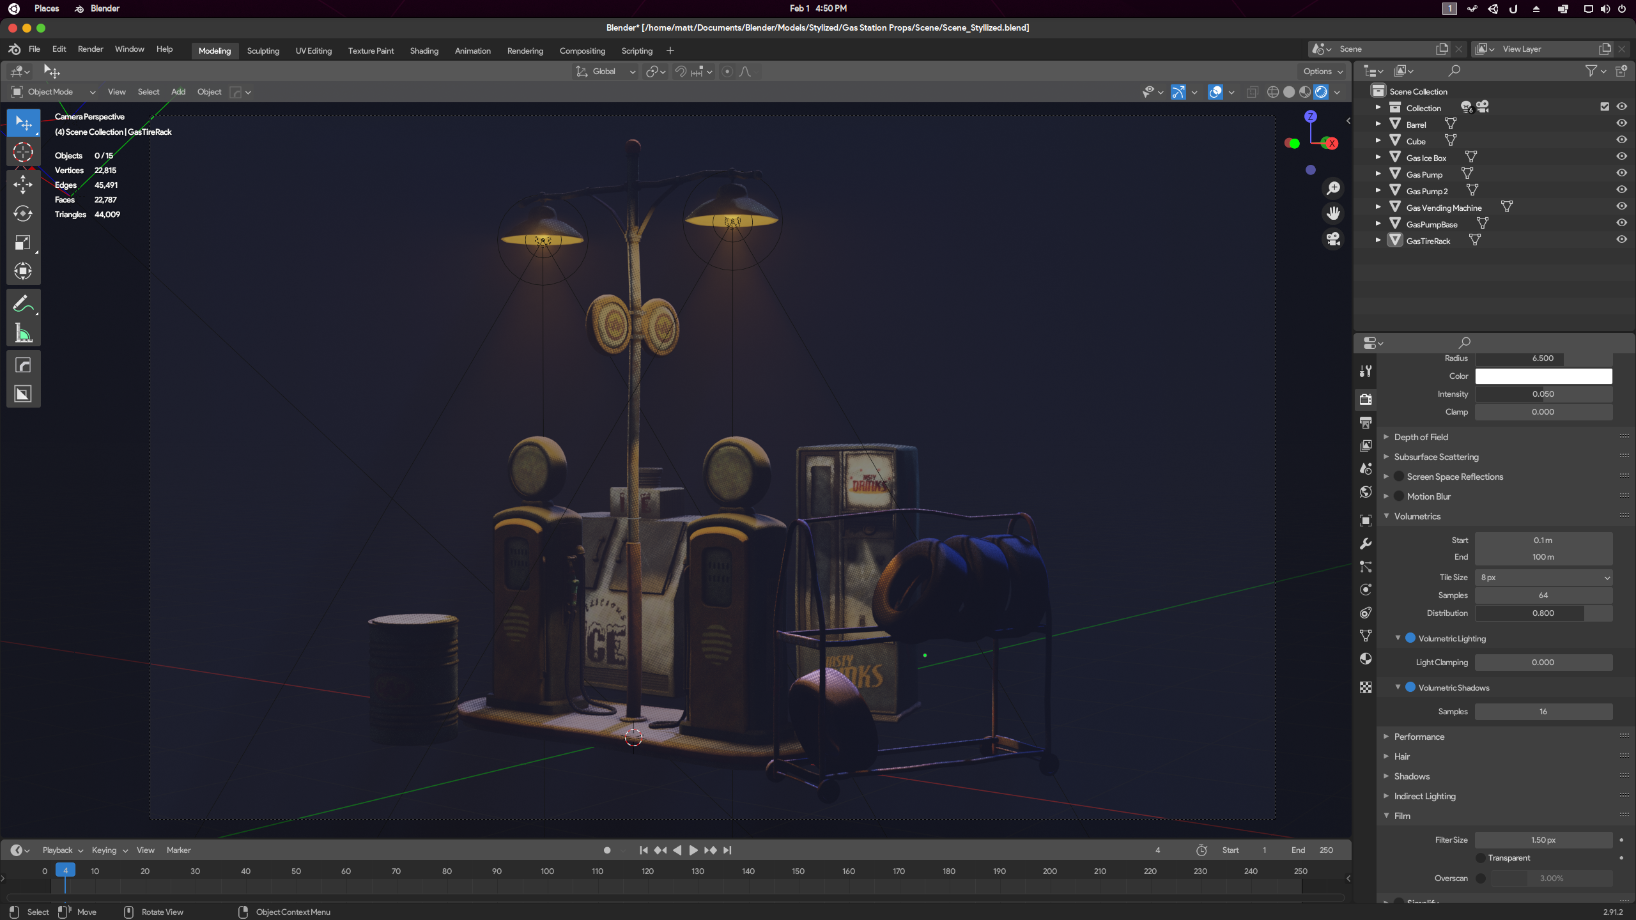Disable Volumetric Lighting
The width and height of the screenshot is (1636, 920).
click(1410, 638)
